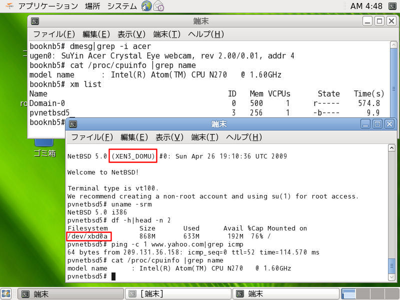The height and width of the screenshot is (300, 400).
Task: Open 端末 menu in the back terminal window
Action: point(167,34)
